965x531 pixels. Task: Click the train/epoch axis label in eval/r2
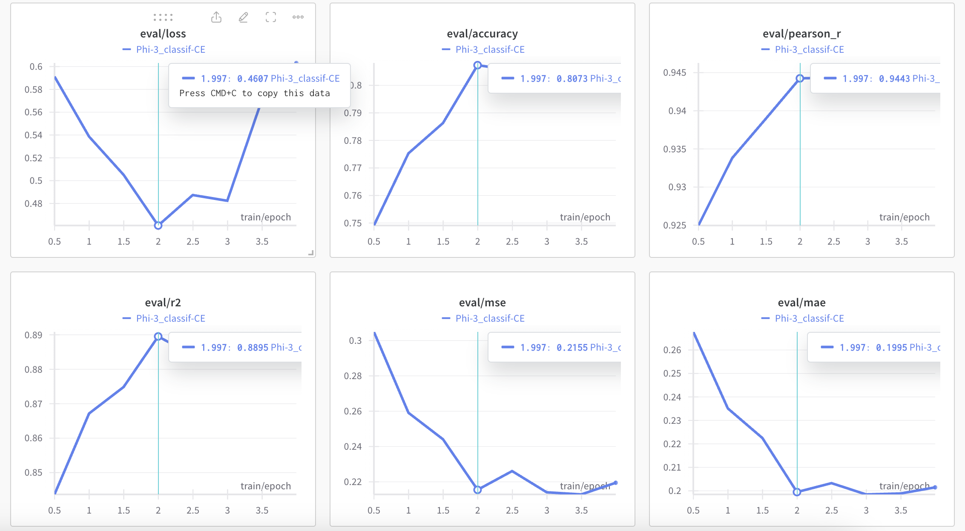tap(265, 486)
